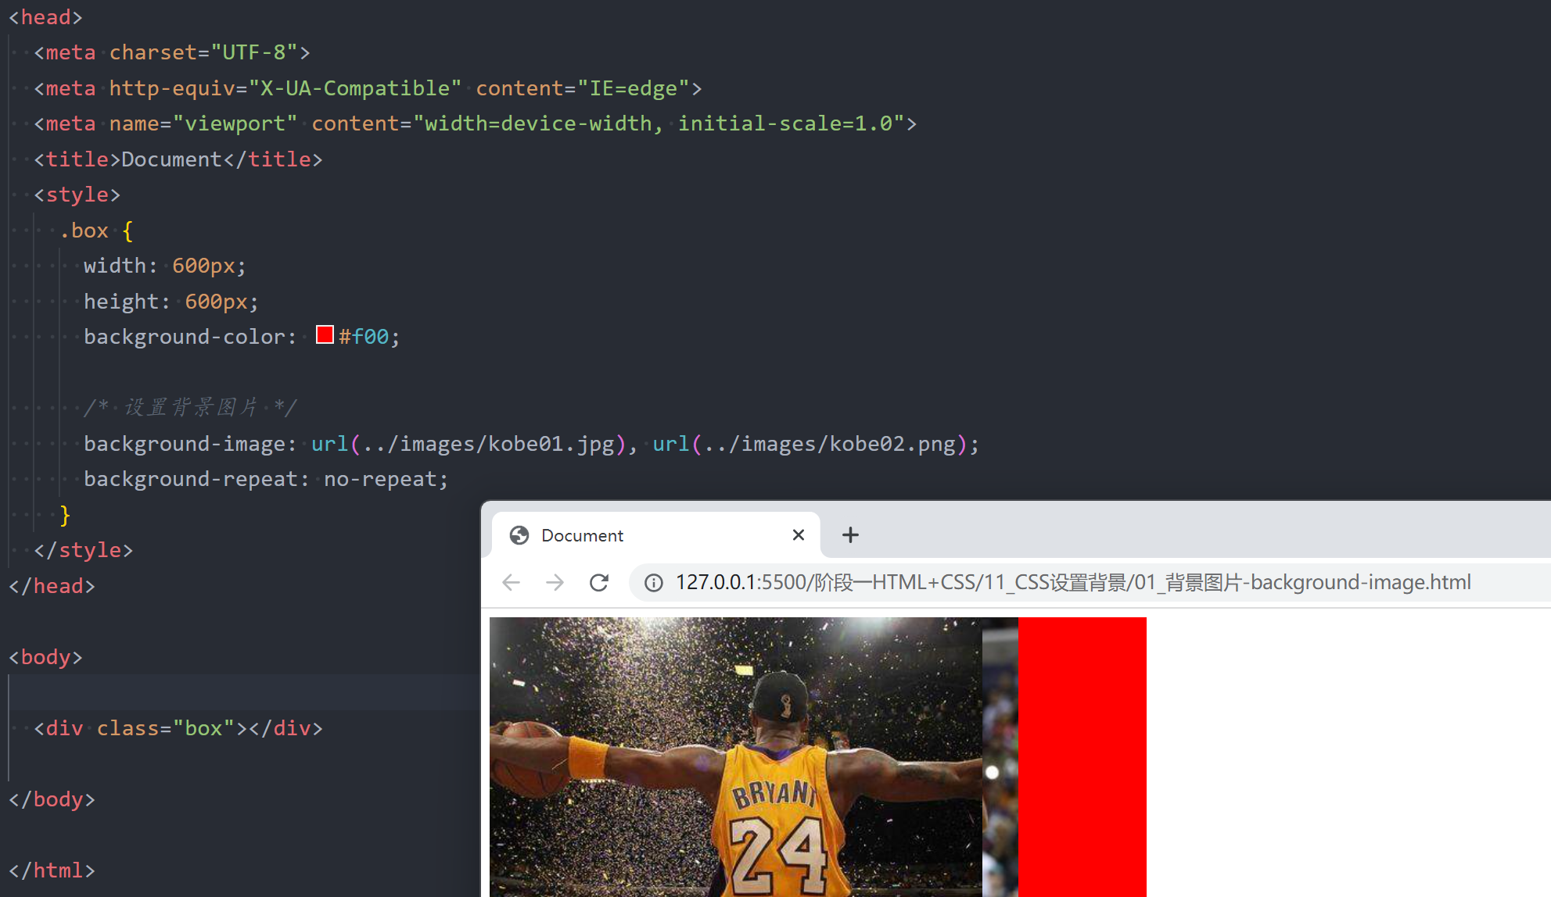Viewport: 1551px width, 897px height.
Task: Click the opening body tag
Action: 45,657
